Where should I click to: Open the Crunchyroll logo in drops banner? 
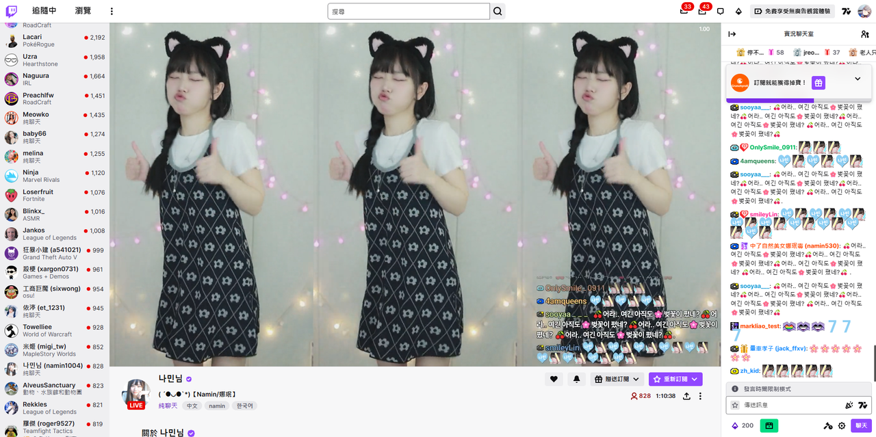coord(740,82)
